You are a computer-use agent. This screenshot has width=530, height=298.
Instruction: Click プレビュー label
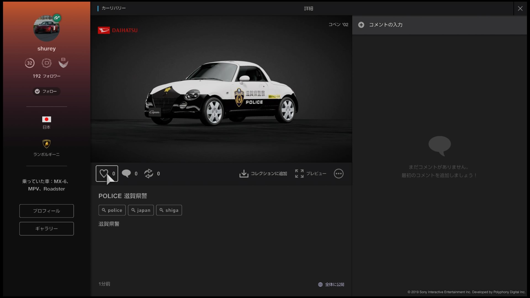click(316, 174)
